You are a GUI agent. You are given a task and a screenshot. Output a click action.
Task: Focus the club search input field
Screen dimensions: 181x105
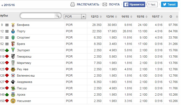click(37, 16)
